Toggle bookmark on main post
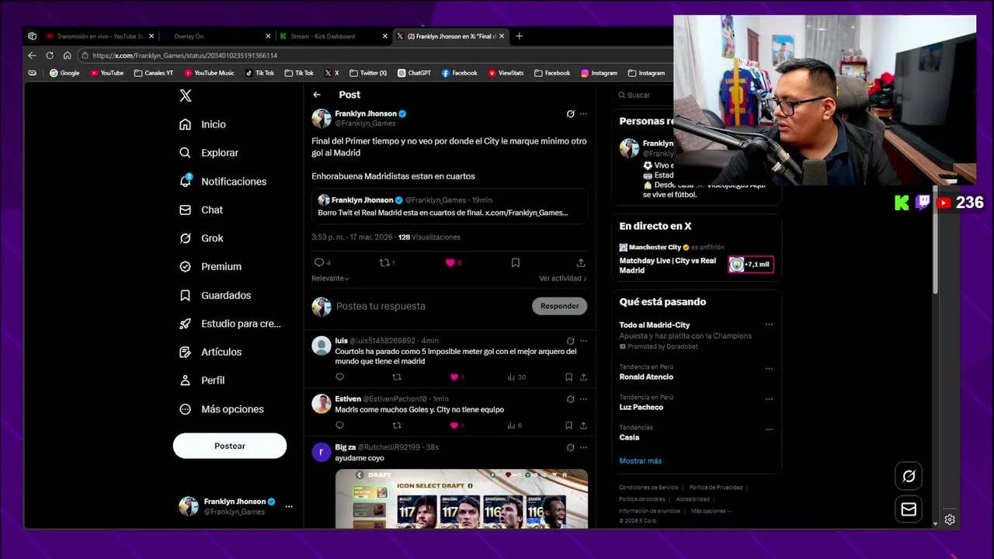994x559 pixels. click(x=516, y=262)
